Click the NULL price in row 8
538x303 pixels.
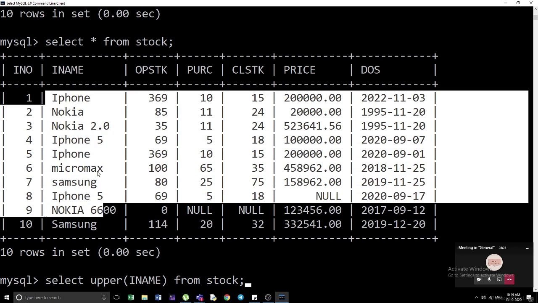(329, 196)
